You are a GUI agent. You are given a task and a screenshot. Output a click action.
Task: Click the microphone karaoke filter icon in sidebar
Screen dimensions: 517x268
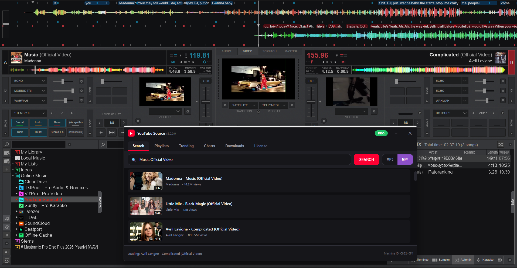(x=7, y=235)
